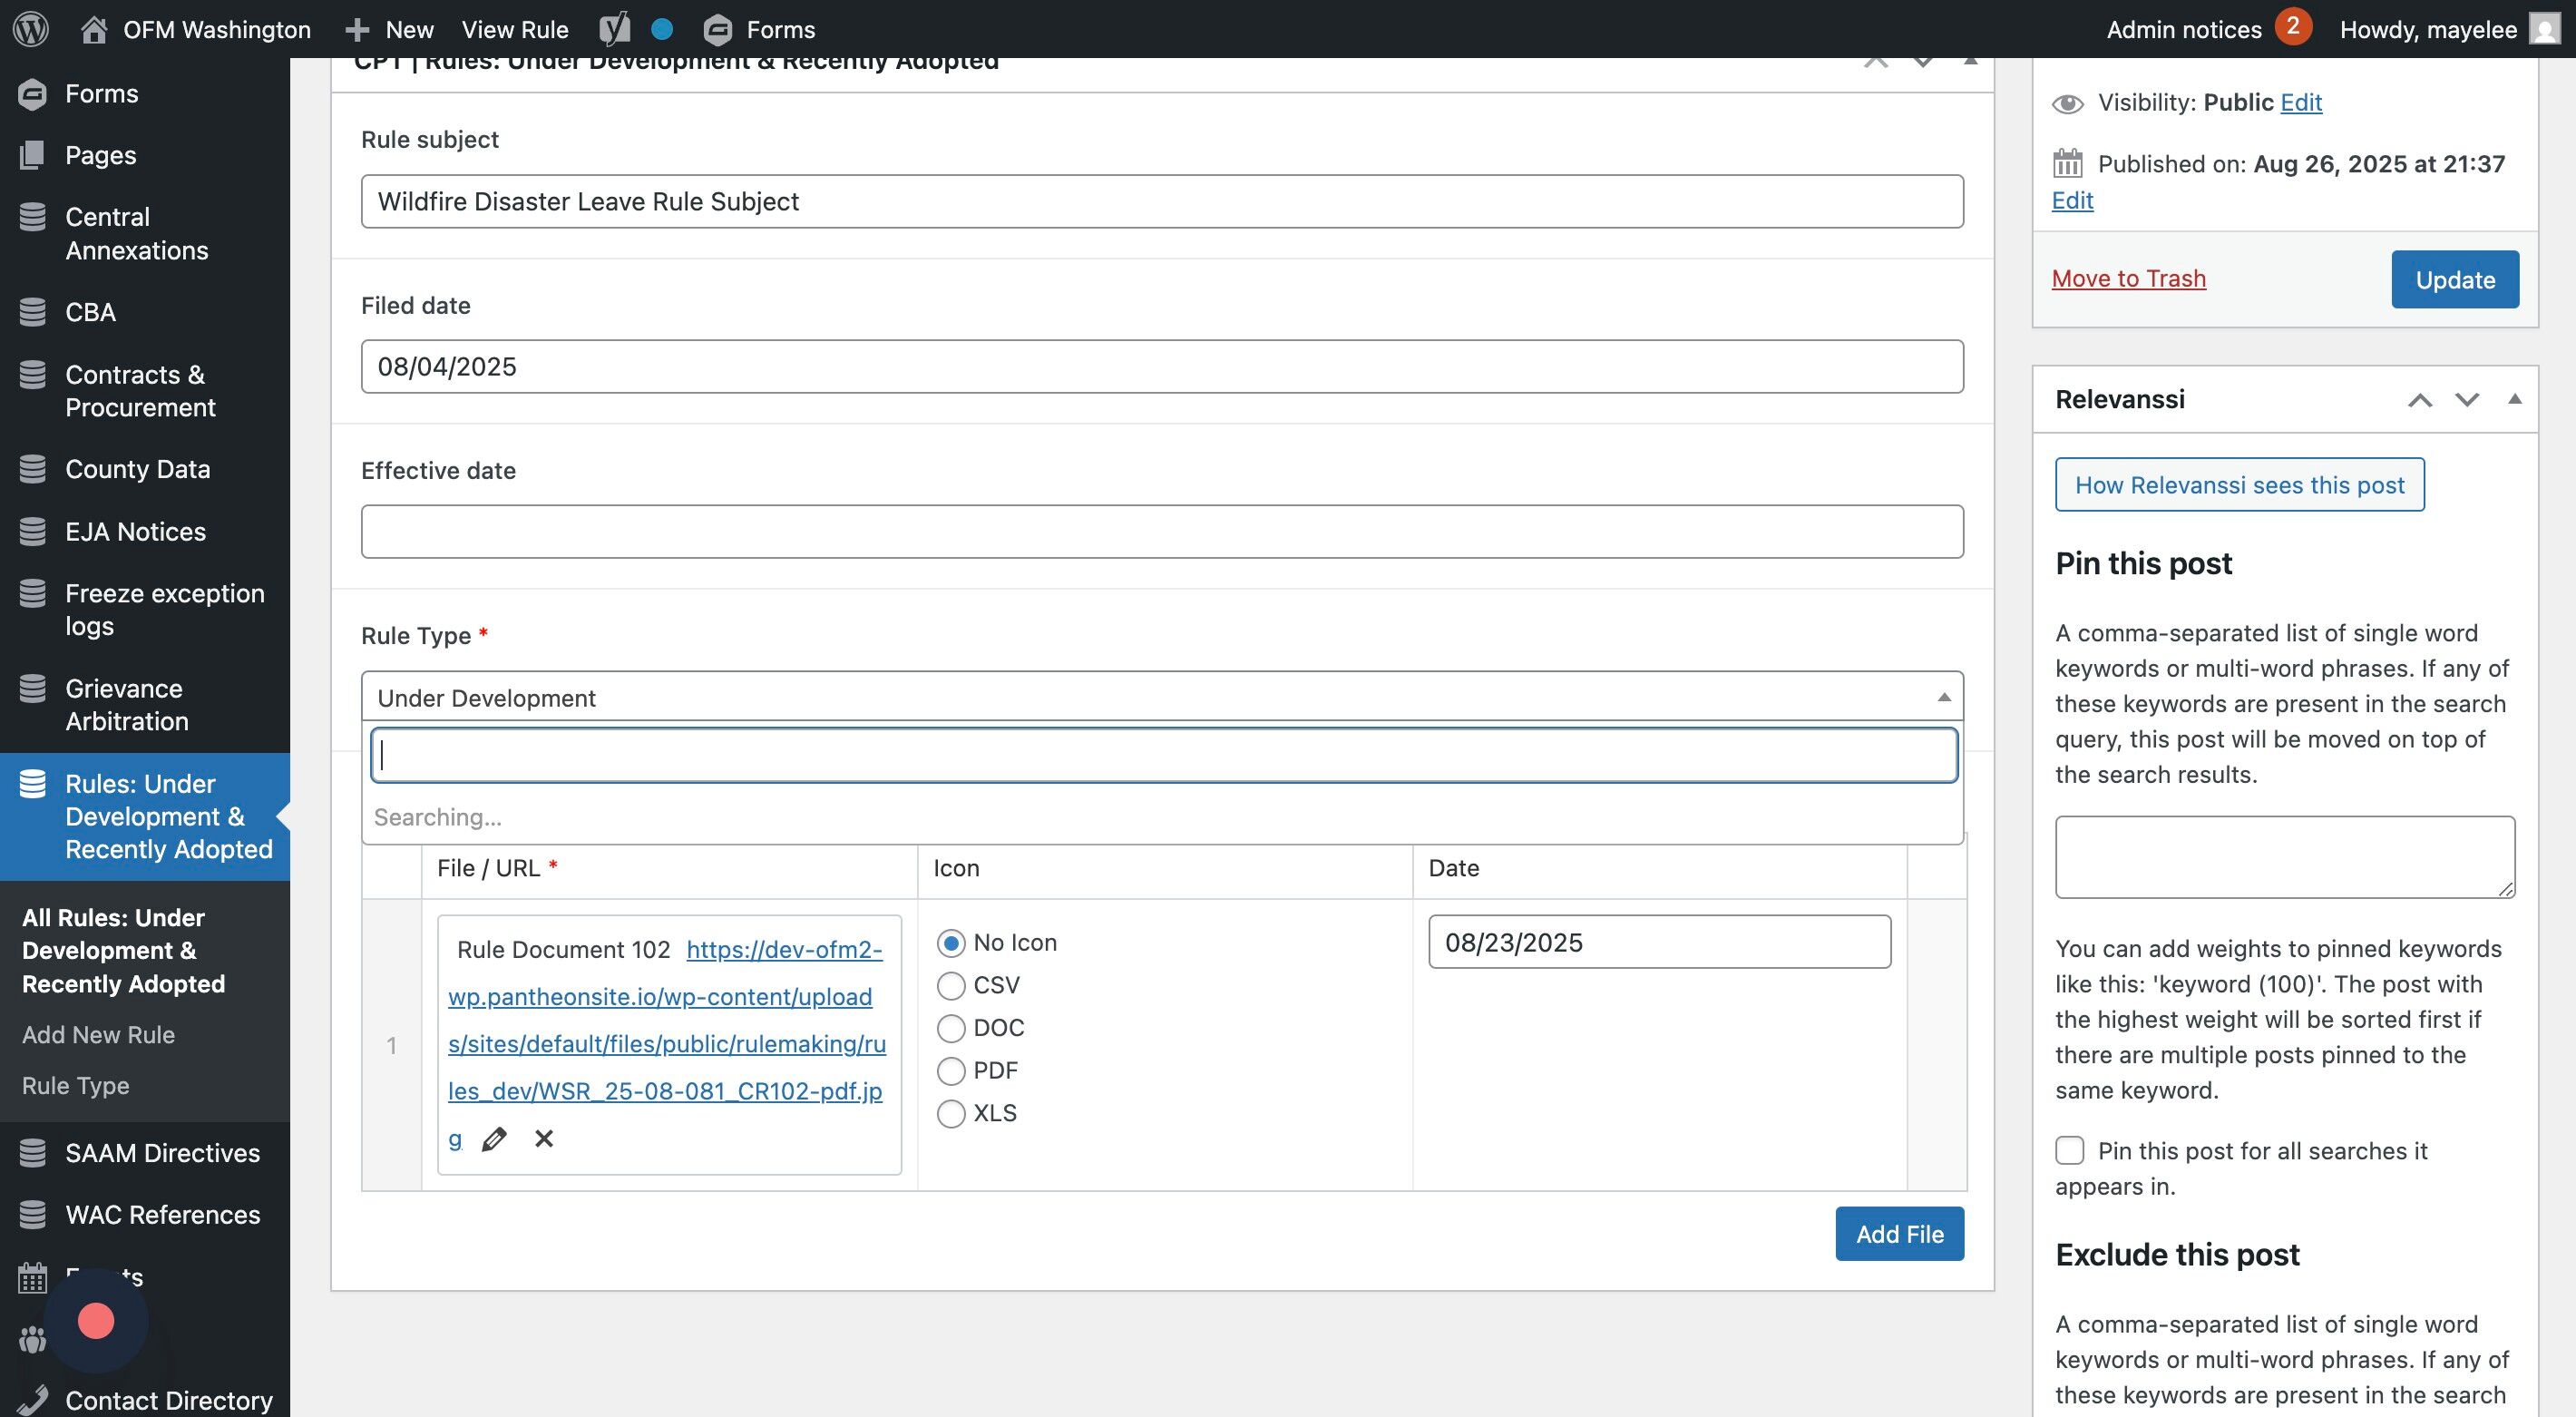This screenshot has width=2576, height=1417.
Task: Open the SAAM Directives menu item
Action: point(162,1153)
